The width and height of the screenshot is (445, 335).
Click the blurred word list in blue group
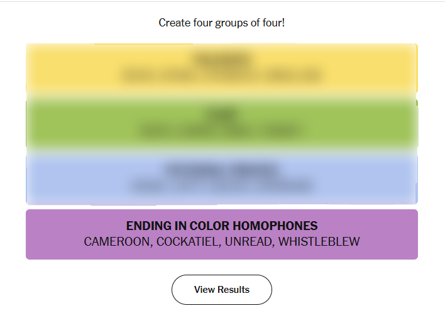point(221,186)
